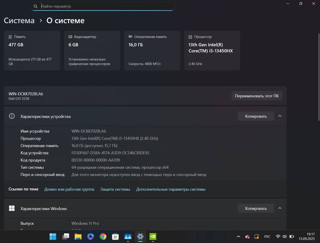This screenshot has width=320, height=243.
Task: Click the search magnifier icon
Action: point(36,6)
